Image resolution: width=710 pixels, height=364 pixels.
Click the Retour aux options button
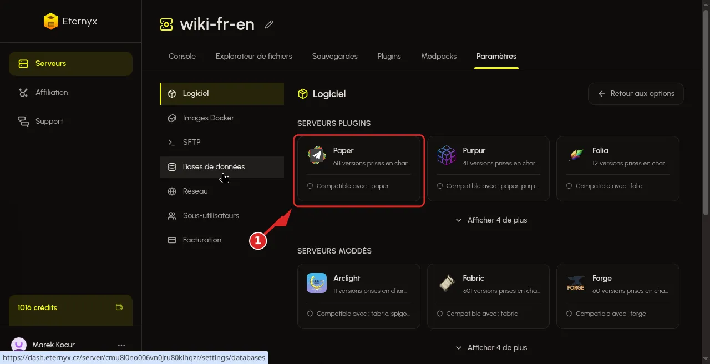coord(636,94)
